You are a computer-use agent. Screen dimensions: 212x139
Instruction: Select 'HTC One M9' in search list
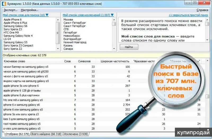coord(11,32)
